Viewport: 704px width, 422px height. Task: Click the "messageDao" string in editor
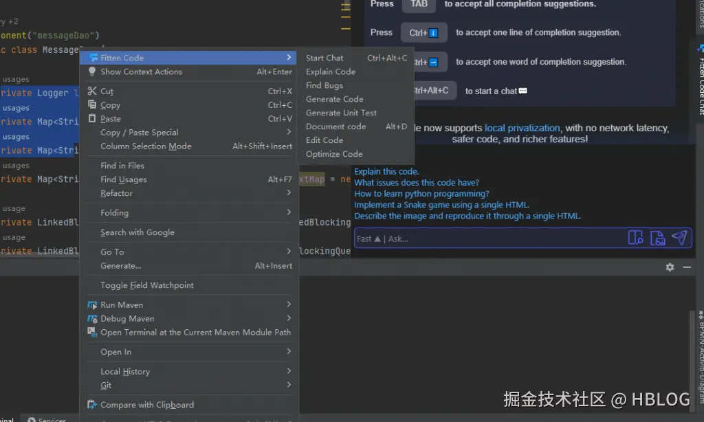tap(63, 35)
